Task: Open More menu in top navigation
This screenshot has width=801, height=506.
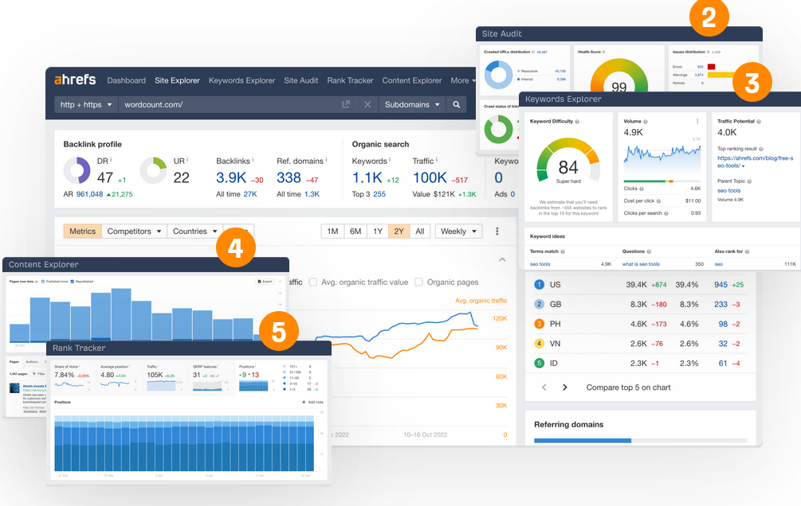Action: point(463,80)
